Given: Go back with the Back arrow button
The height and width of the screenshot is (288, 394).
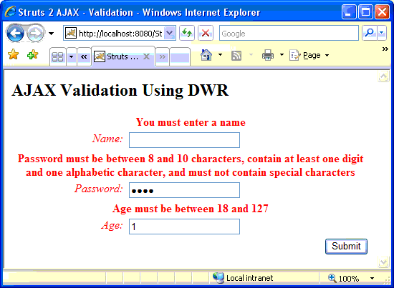Looking at the screenshot, I should pyautogui.click(x=15, y=33).
